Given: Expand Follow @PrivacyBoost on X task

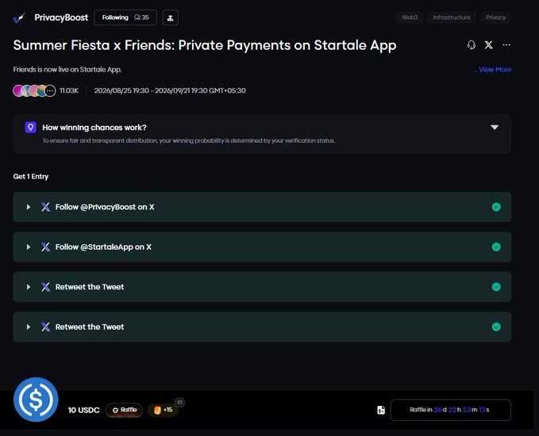Looking at the screenshot, I should tap(29, 207).
